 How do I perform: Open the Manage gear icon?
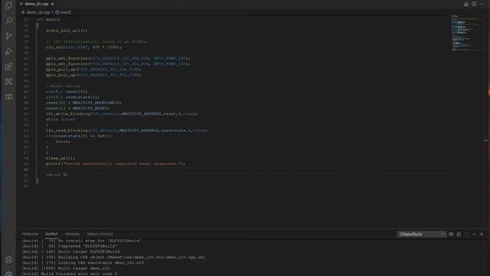(x=8, y=273)
